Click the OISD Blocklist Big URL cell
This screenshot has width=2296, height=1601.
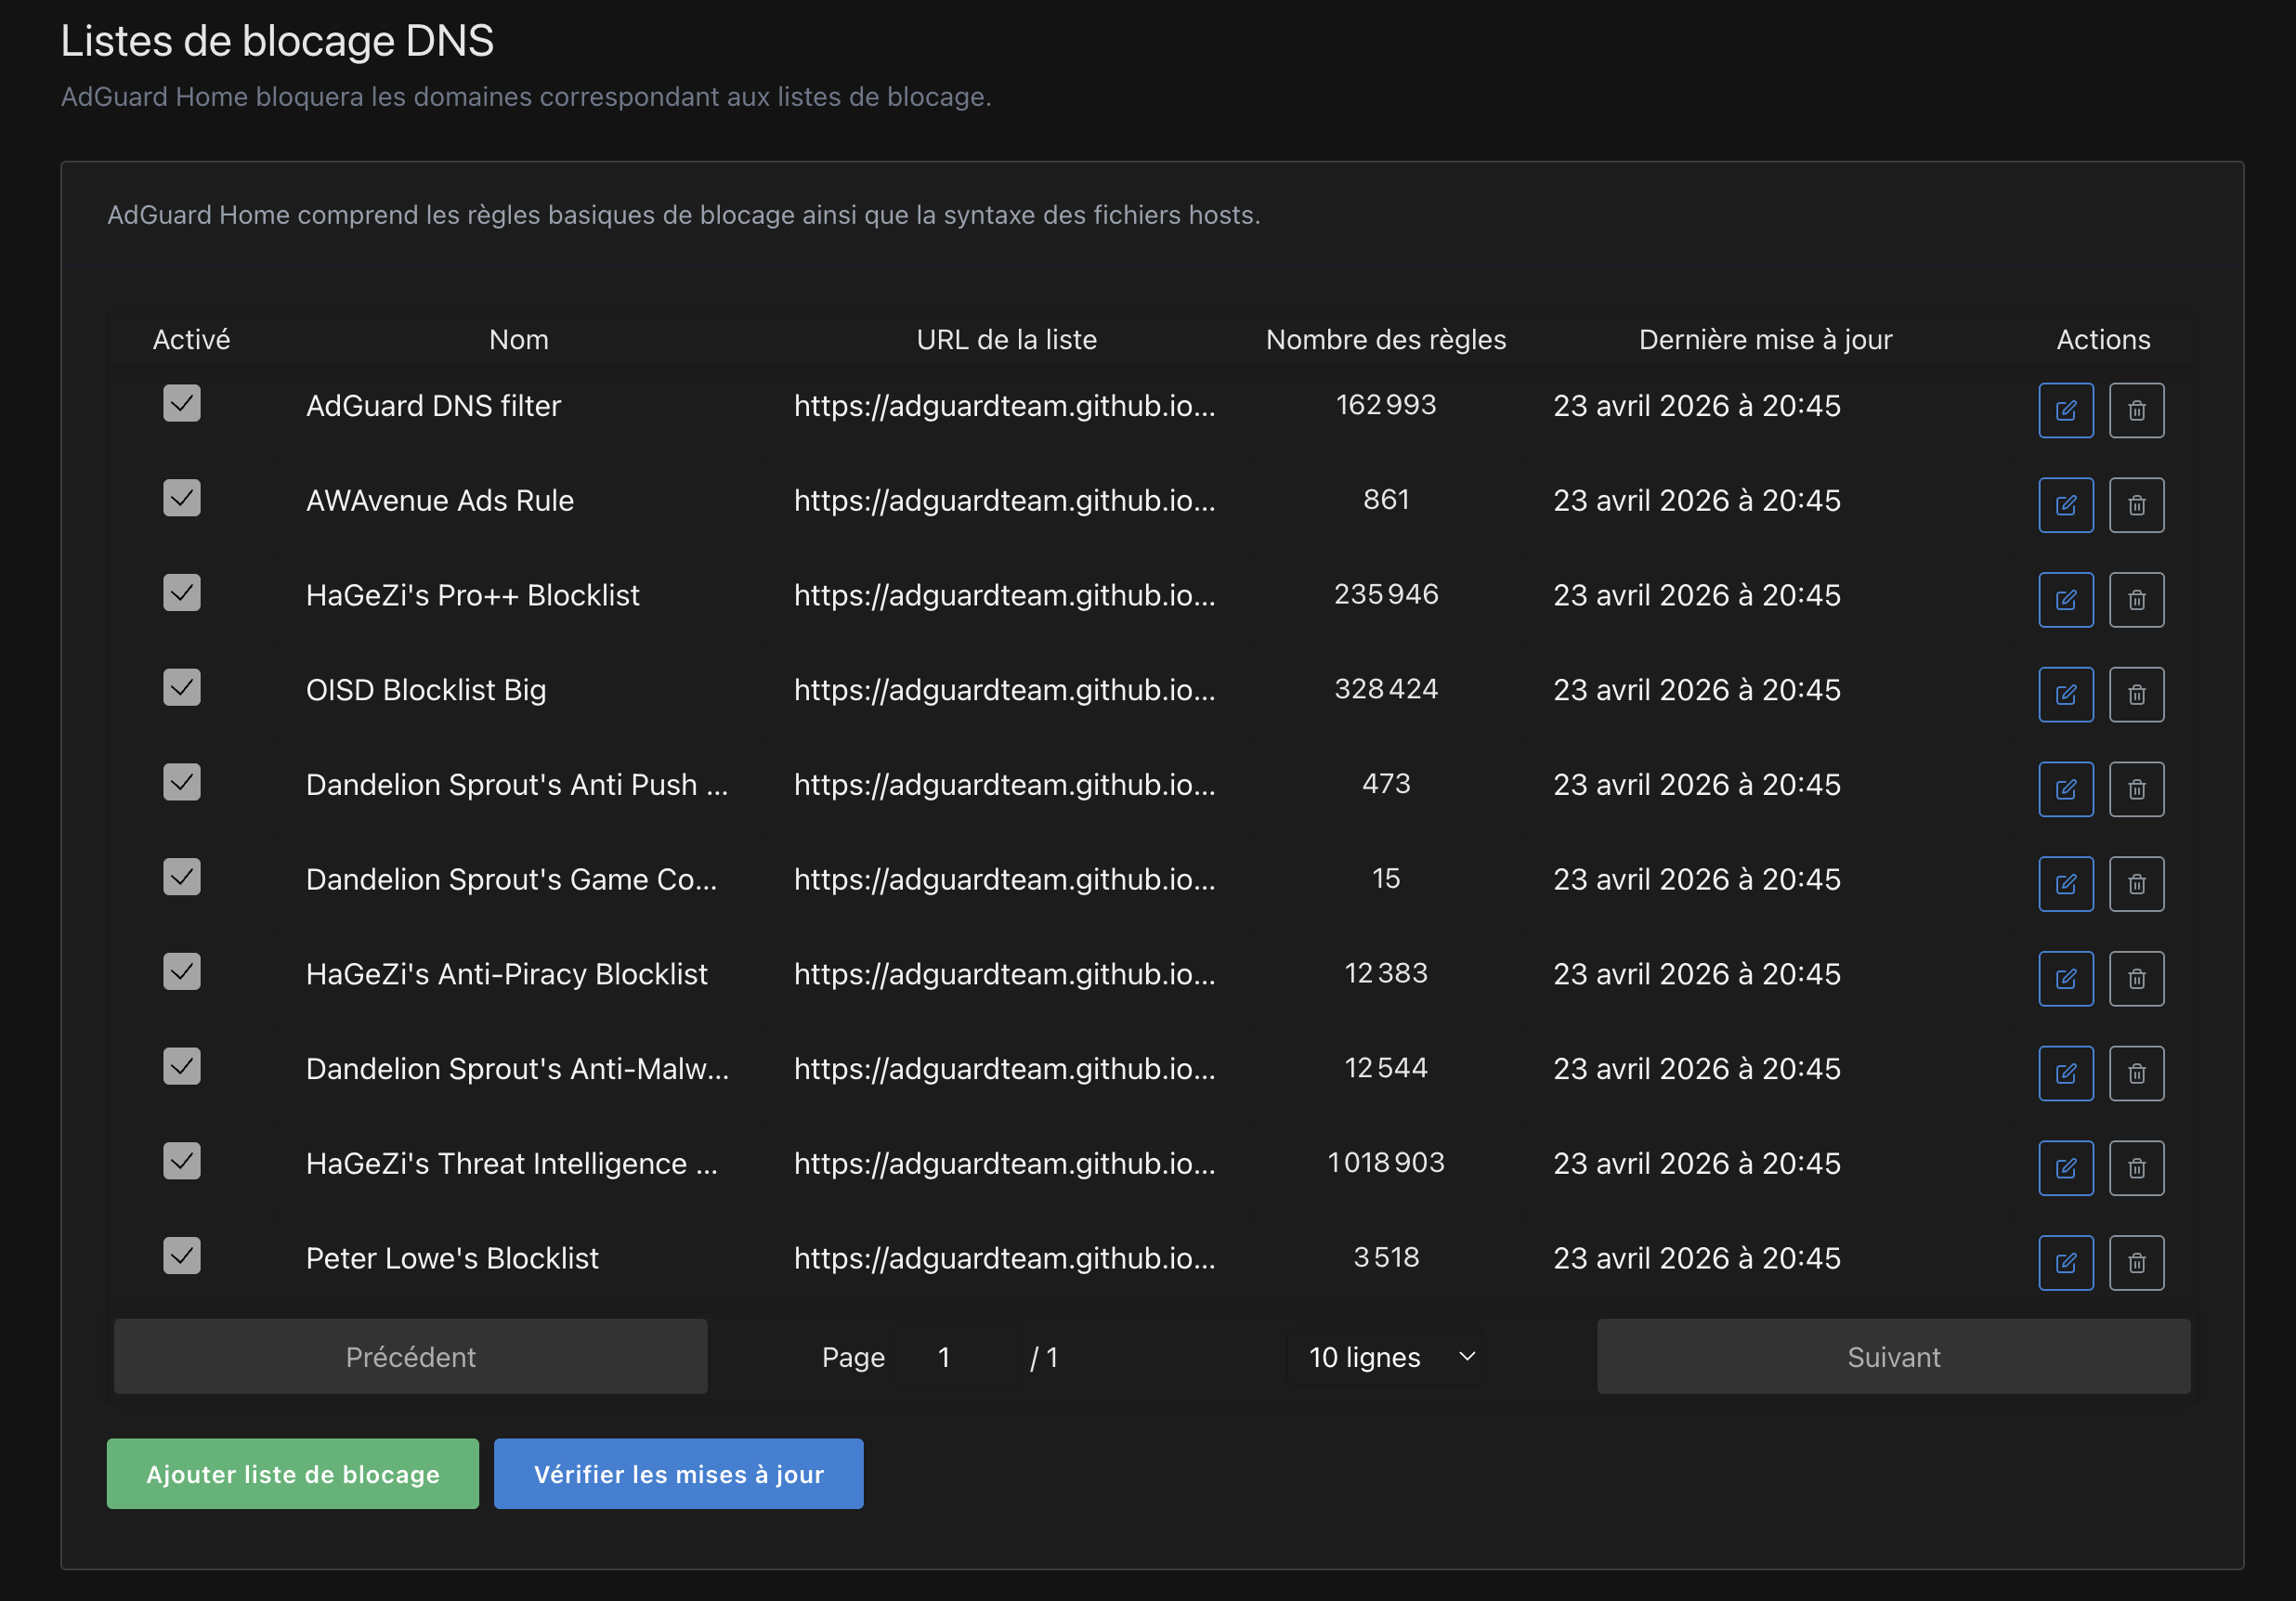tap(1005, 690)
